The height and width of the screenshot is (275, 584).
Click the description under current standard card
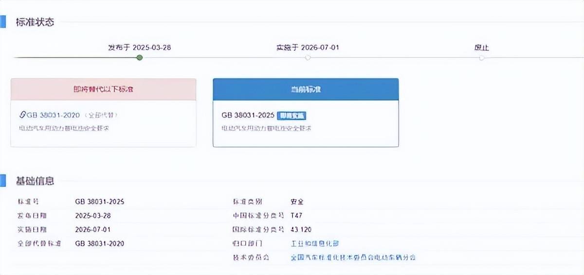(x=266, y=129)
